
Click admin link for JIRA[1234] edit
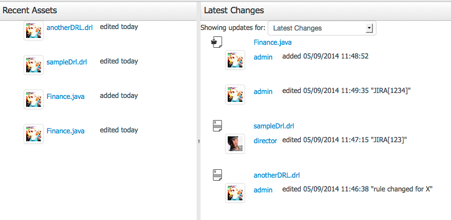[263, 92]
